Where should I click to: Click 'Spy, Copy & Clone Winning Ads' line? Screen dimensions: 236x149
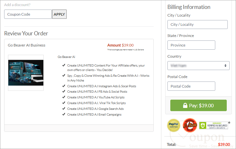pyautogui.click(x=108, y=78)
